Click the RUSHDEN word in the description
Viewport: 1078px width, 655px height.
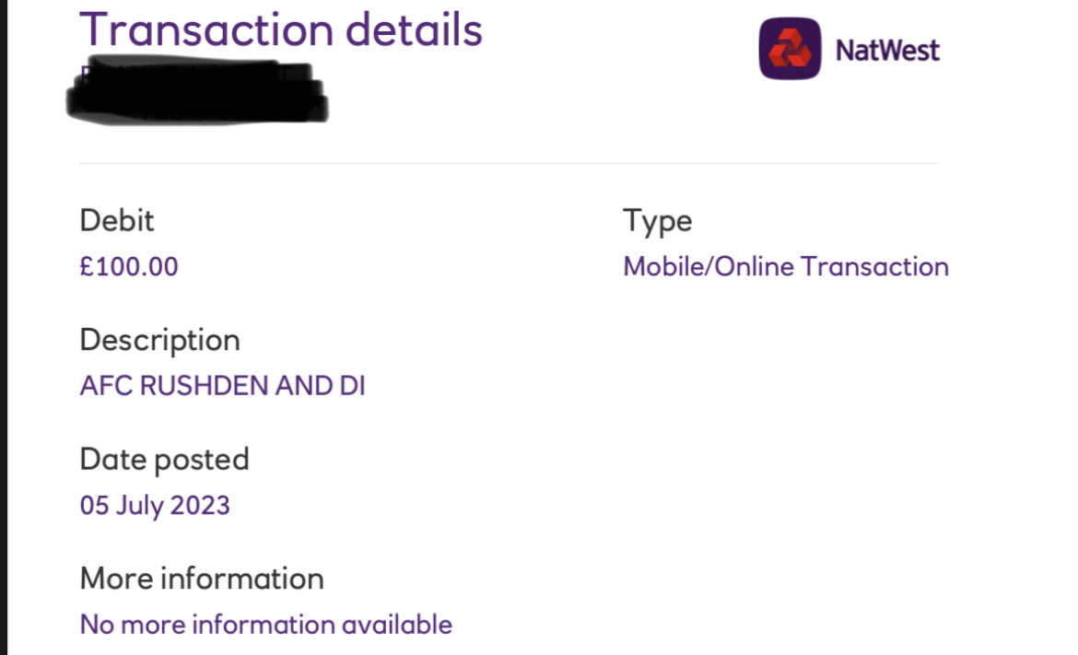tap(204, 386)
